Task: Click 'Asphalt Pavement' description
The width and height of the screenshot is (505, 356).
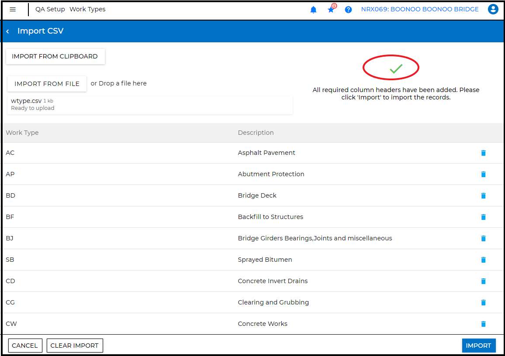Action: [x=266, y=153]
